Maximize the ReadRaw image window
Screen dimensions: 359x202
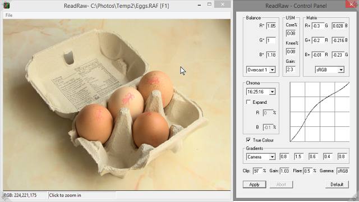(209, 4)
